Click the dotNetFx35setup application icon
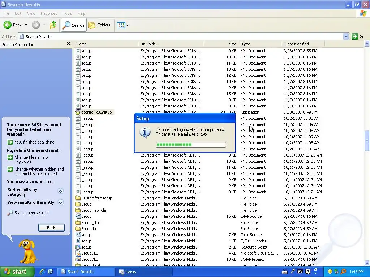Image resolution: width=370 pixels, height=277 pixels. click(x=78, y=112)
